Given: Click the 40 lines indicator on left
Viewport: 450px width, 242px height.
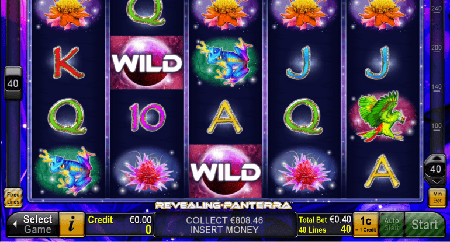Looking at the screenshot, I should (x=13, y=83).
